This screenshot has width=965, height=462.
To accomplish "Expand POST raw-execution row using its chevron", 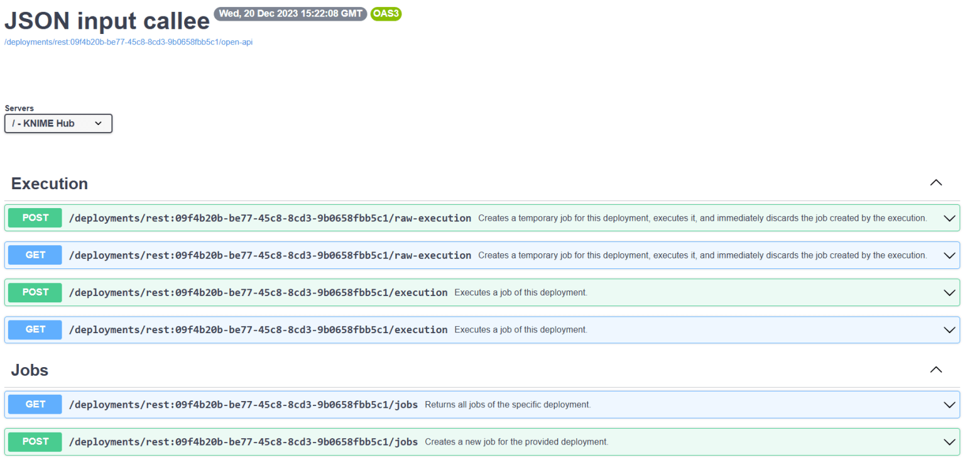I will pos(949,218).
